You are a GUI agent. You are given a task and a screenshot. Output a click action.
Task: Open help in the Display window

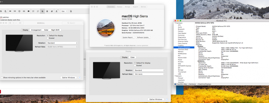(x=167, y=100)
